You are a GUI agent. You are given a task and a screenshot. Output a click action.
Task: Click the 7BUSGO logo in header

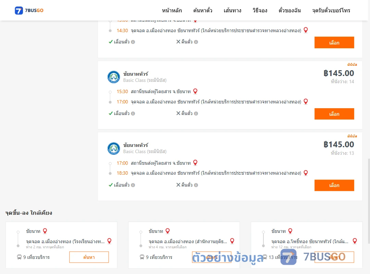click(29, 10)
